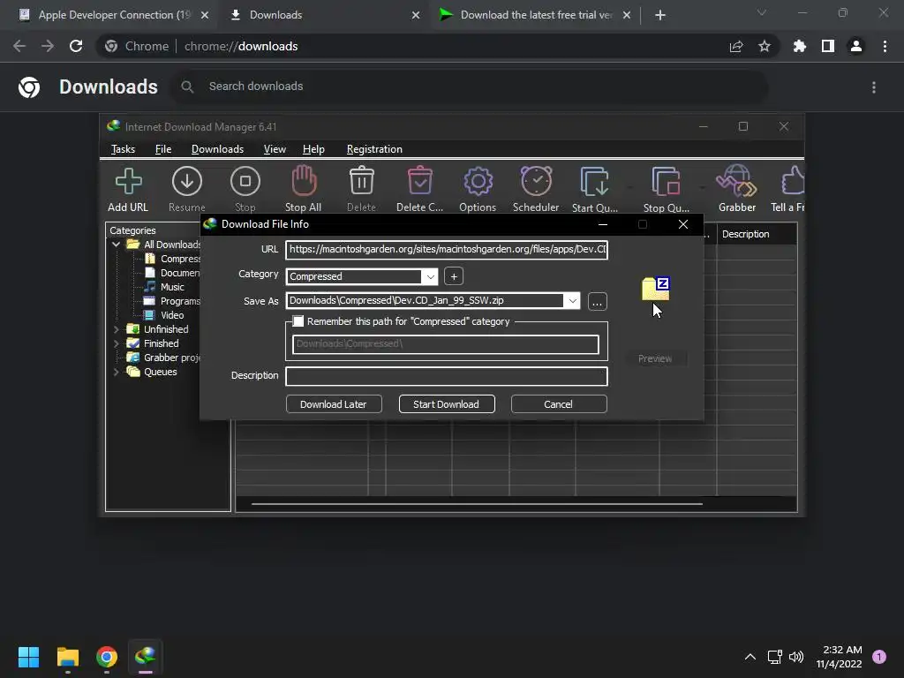Click the Cancel button
Viewport: 904px width, 678px height.
559,404
